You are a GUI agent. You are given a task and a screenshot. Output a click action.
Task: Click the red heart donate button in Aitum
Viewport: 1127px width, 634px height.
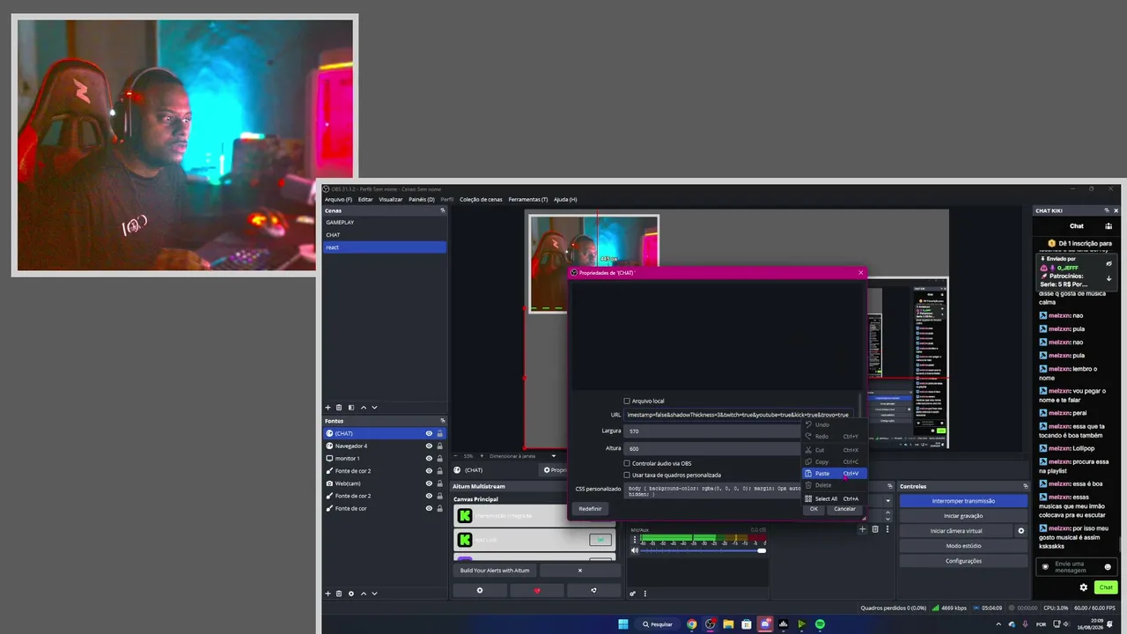[537, 591]
